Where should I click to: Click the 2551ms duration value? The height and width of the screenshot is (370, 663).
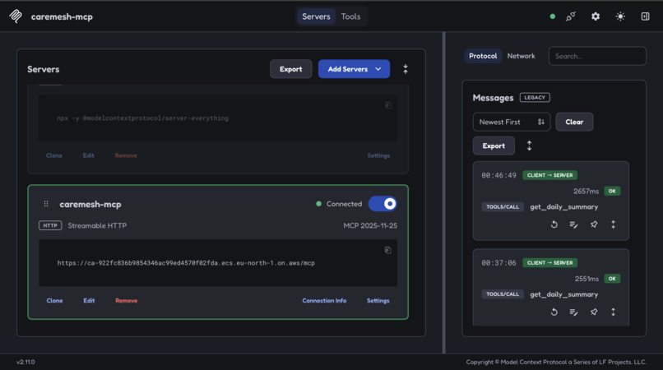pos(586,279)
